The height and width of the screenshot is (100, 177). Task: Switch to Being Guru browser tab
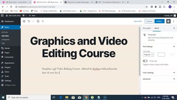pos(78,2)
